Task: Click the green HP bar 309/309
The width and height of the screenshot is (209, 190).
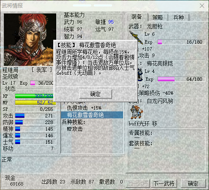Action: point(34,96)
